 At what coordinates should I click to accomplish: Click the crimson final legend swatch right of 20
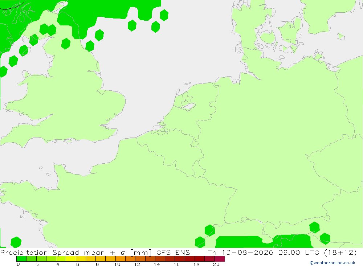(x=220, y=259)
